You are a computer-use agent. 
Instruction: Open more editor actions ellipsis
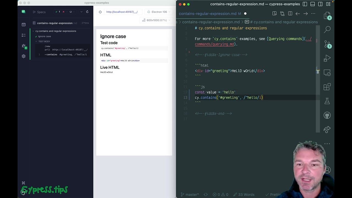[x=313, y=13]
